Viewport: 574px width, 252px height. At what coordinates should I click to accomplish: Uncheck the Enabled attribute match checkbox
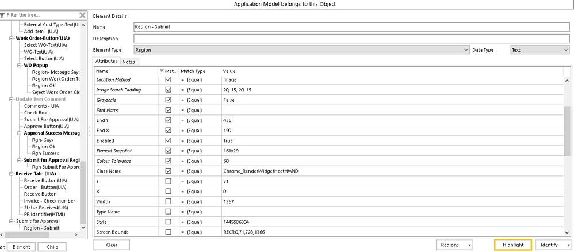[x=168, y=140]
